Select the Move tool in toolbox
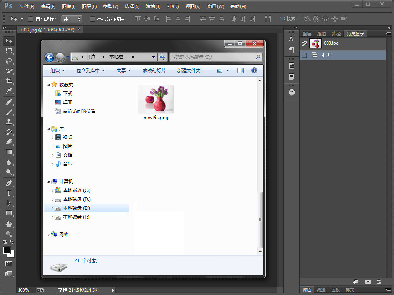 coord(9,41)
